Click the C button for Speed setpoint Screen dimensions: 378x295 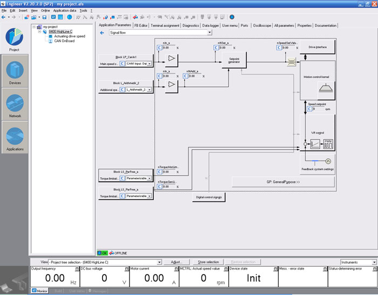(308, 109)
